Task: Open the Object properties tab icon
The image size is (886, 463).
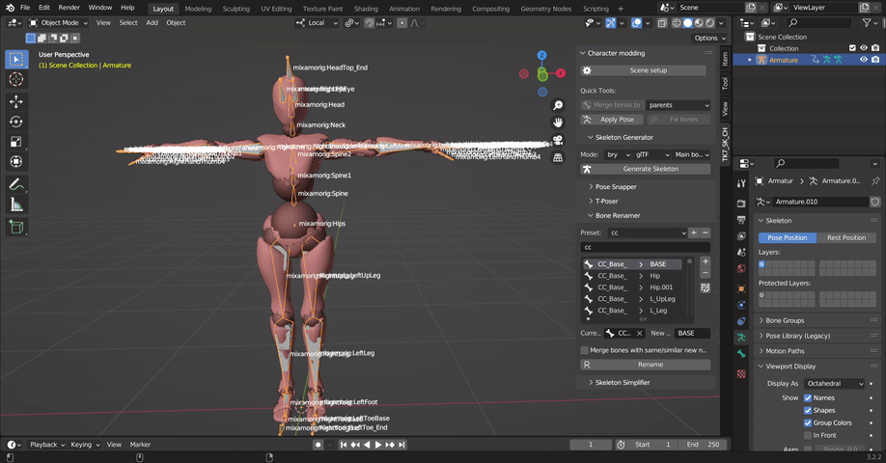Action: click(741, 288)
